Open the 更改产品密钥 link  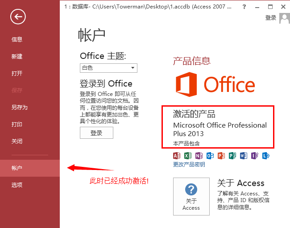(x=189, y=164)
